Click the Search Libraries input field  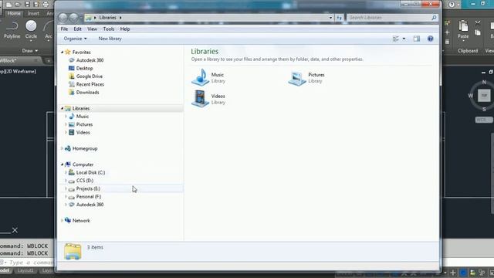389,18
